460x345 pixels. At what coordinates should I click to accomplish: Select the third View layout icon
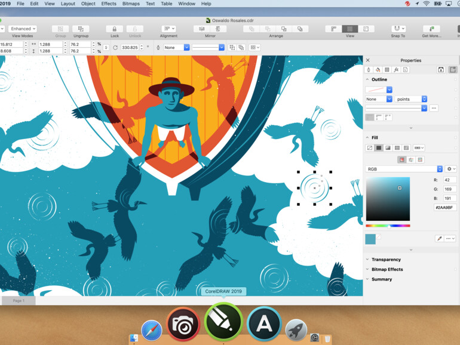coord(366,29)
